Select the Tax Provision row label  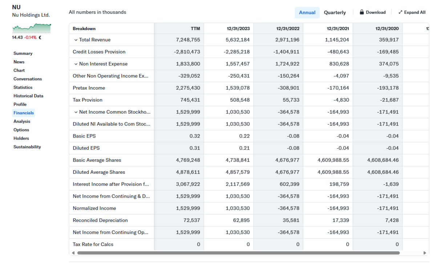point(88,100)
